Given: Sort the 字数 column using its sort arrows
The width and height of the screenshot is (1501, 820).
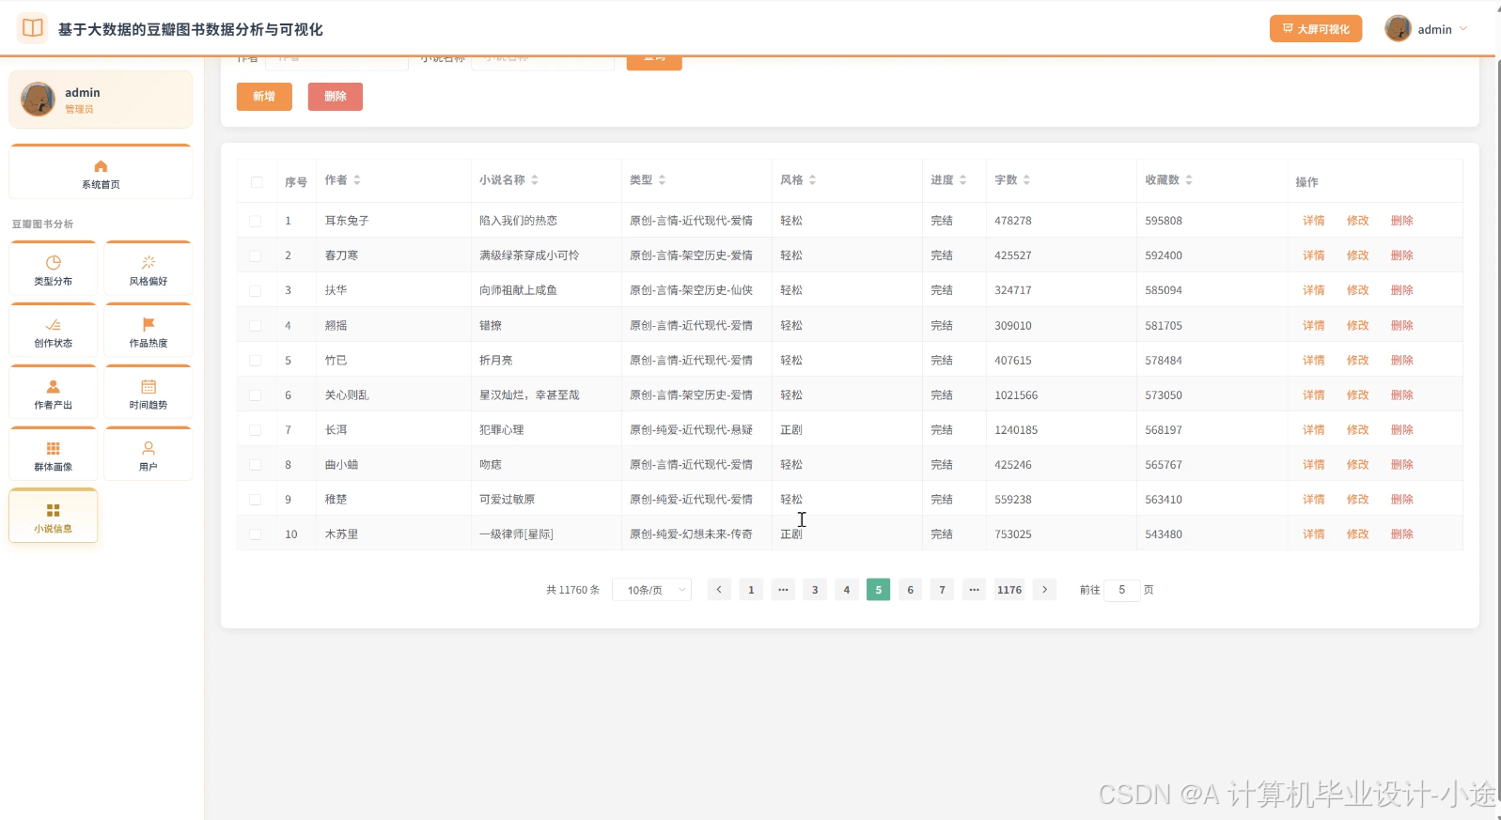Looking at the screenshot, I should [1026, 179].
